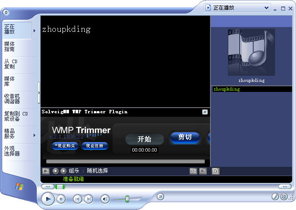Click the gray trimmer timeline bar
The image size is (296, 210).
(x=125, y=161)
